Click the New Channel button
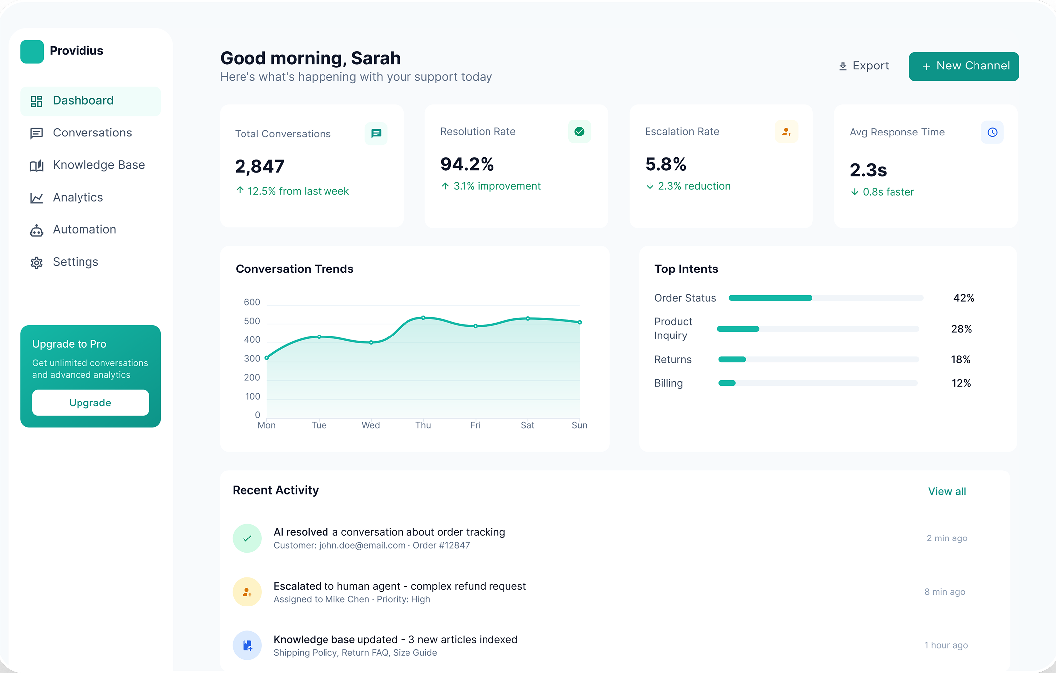The width and height of the screenshot is (1056, 673). pos(964,67)
